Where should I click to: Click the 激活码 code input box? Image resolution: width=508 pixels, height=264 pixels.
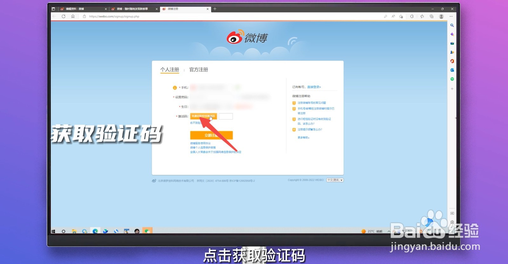pyautogui.click(x=226, y=116)
